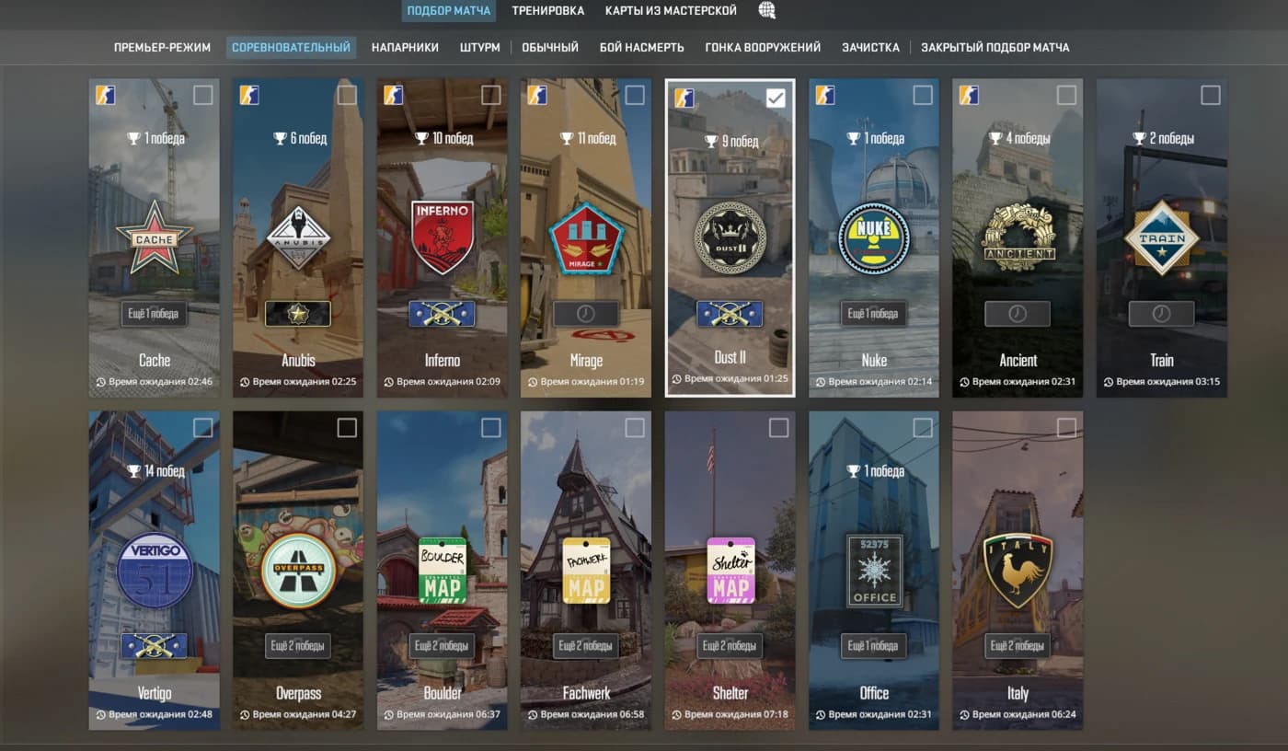1288x751 pixels.
Task: Click the 'Ещё 2 победы' label on Overpass
Action: pyautogui.click(x=298, y=646)
